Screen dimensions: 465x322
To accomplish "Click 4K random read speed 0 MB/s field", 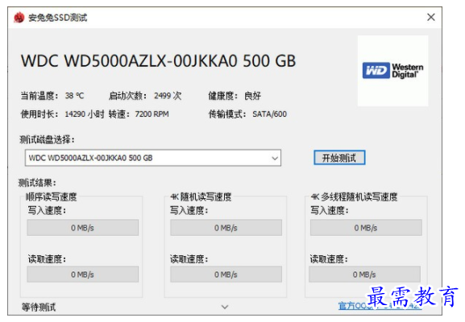I will [226, 275].
